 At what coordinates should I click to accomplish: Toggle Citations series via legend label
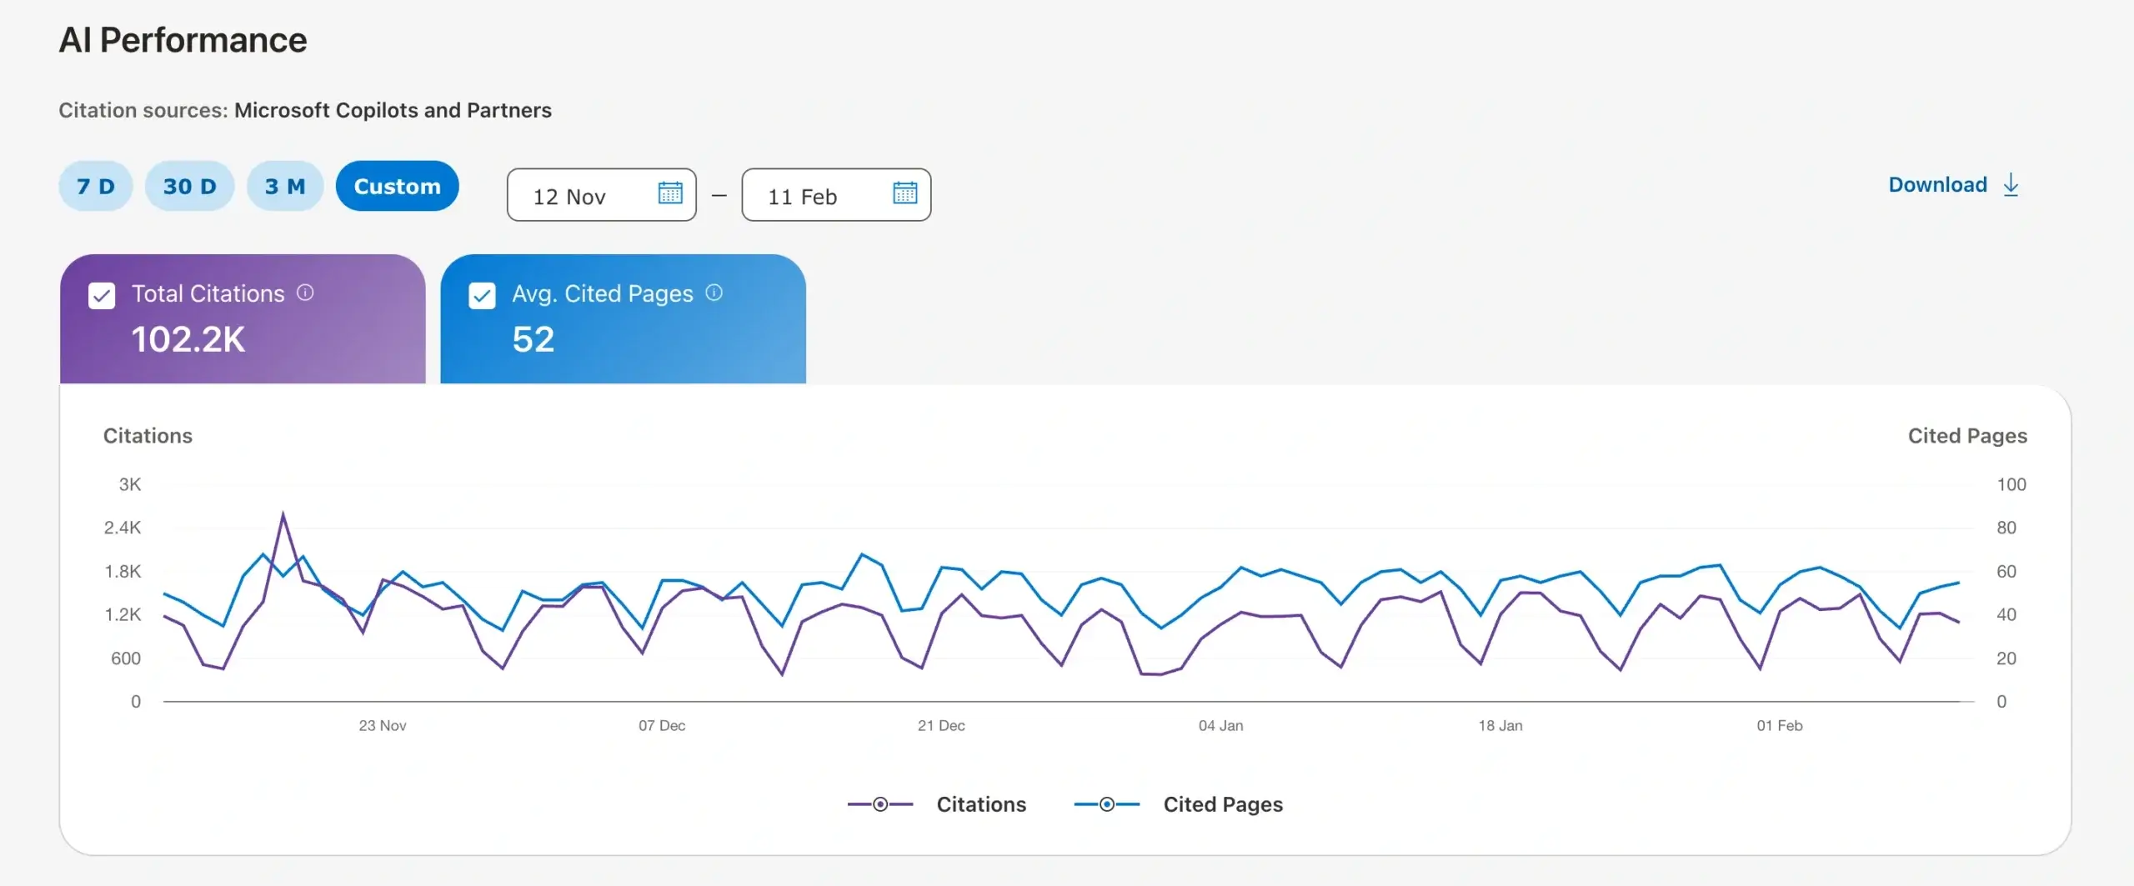(981, 804)
